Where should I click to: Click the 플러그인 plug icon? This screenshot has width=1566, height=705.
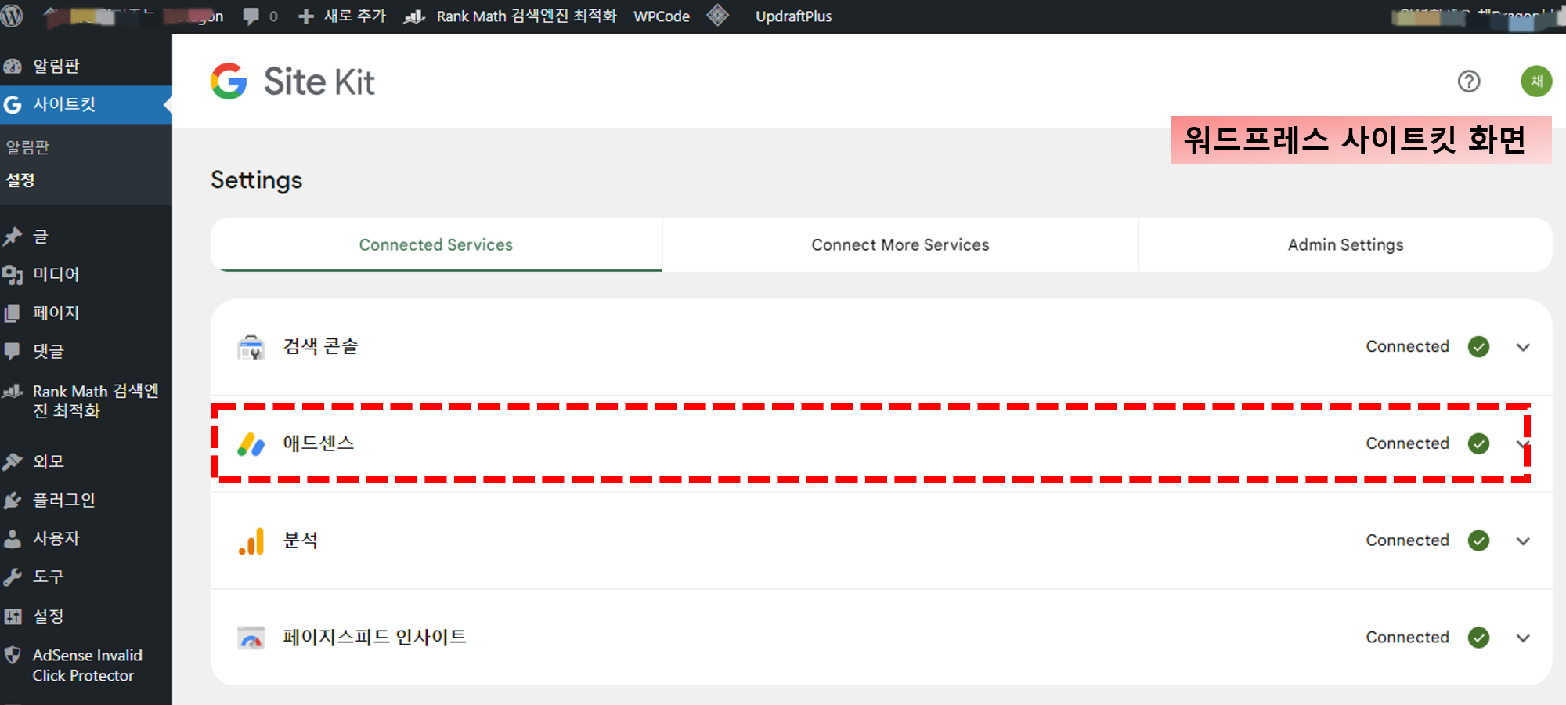pos(13,500)
